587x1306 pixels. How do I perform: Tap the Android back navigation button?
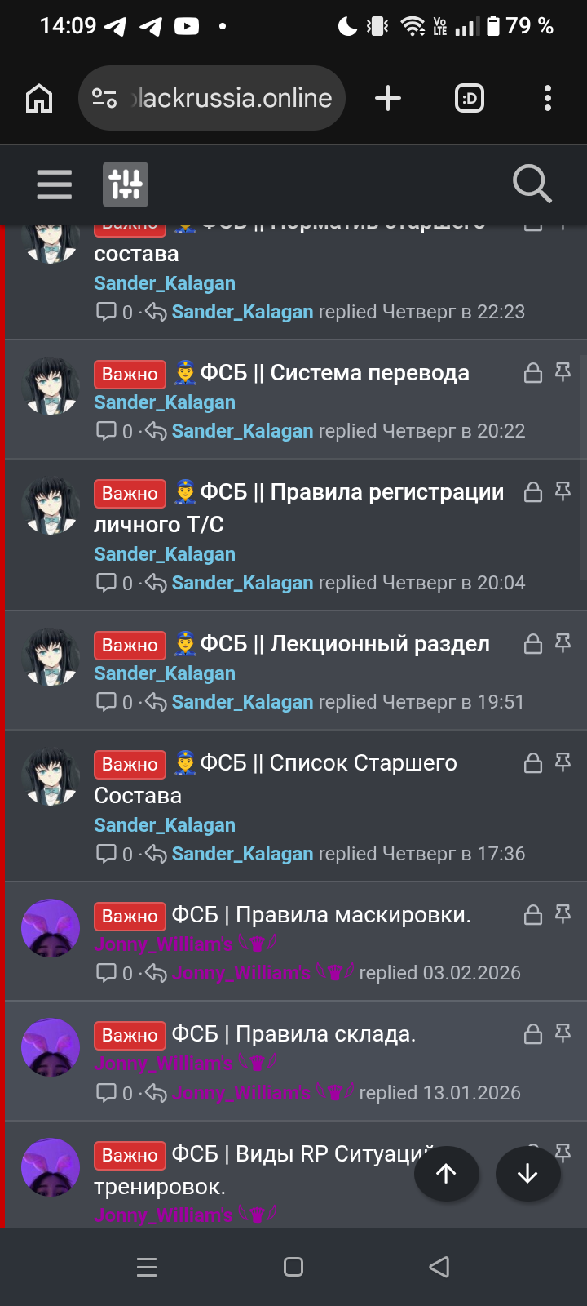pyautogui.click(x=439, y=1267)
